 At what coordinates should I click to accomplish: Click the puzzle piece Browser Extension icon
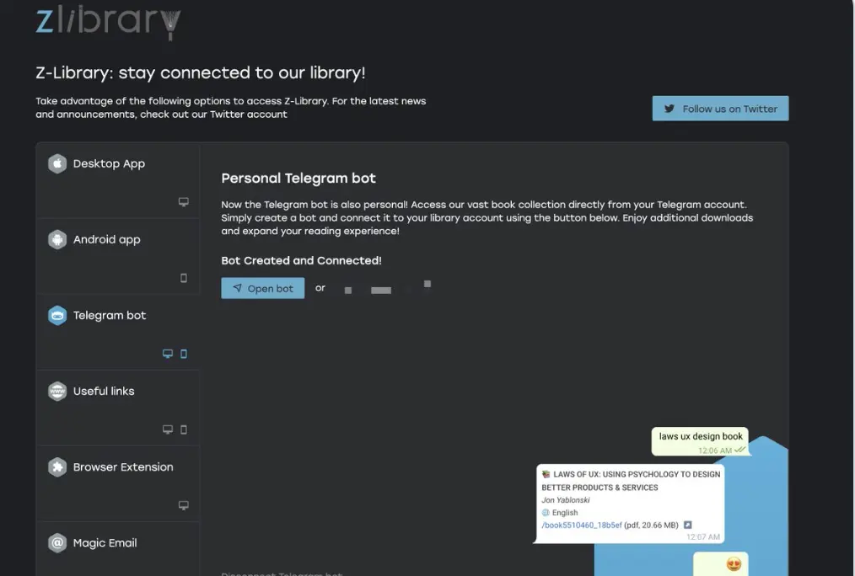pyautogui.click(x=57, y=467)
